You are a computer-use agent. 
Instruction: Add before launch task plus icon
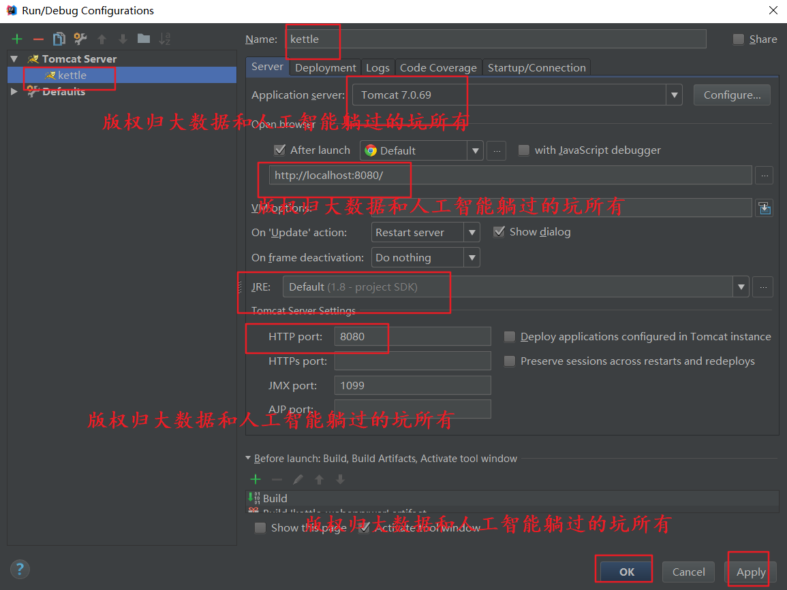tap(256, 479)
